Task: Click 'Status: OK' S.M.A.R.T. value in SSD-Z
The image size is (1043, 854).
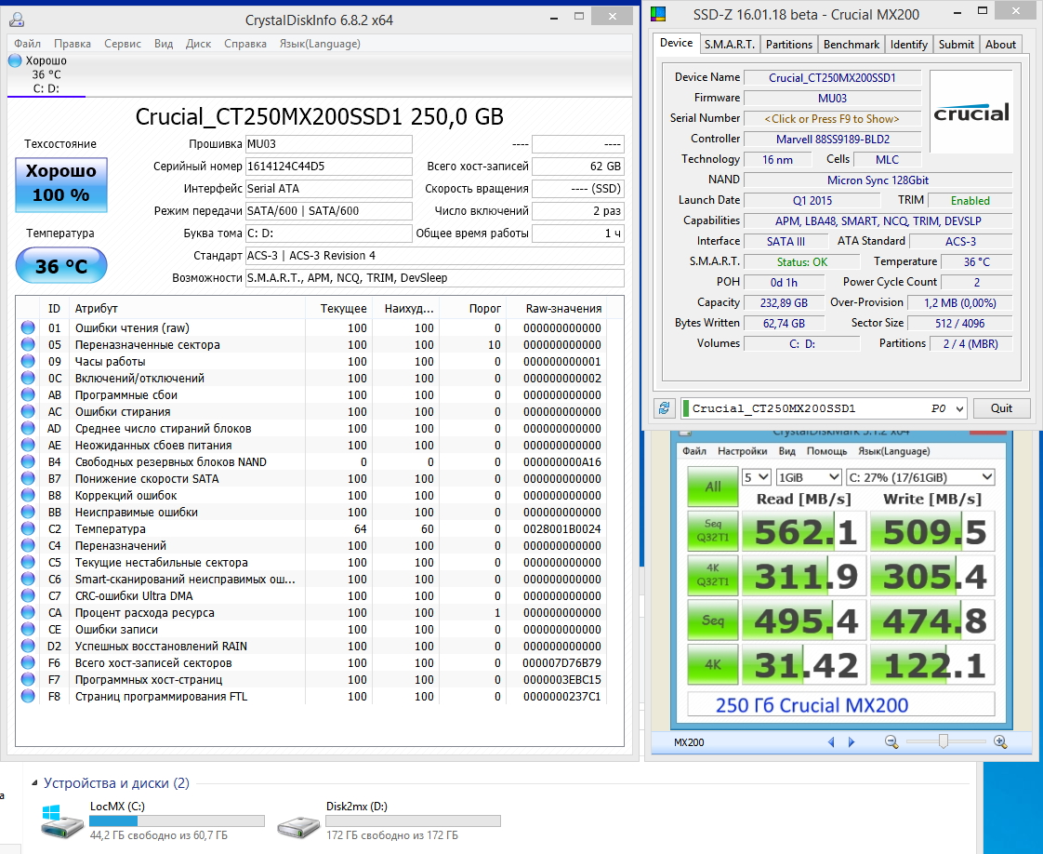Action: [802, 262]
